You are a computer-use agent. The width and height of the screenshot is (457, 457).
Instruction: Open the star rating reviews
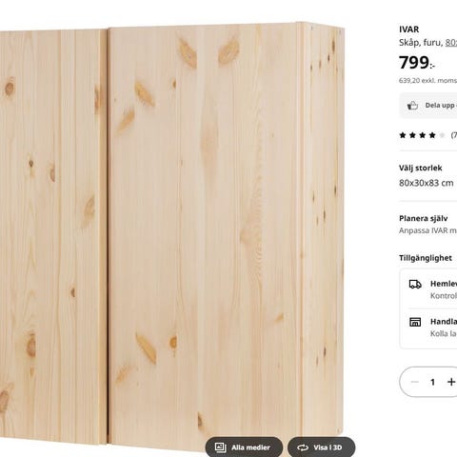click(428, 135)
